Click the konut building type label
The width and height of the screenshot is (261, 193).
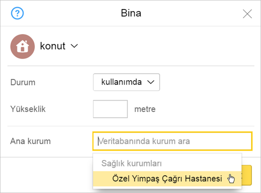pos(53,46)
